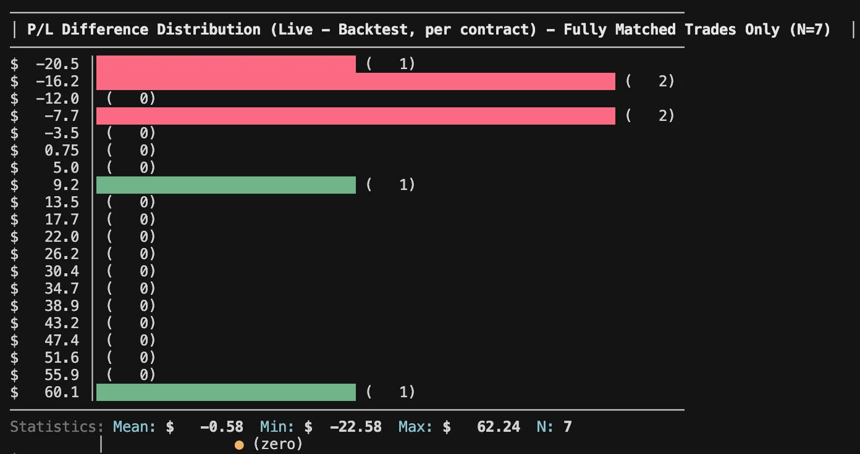Image resolution: width=860 pixels, height=454 pixels.
Task: Click the N: 7 statistic
Action: pos(558,426)
